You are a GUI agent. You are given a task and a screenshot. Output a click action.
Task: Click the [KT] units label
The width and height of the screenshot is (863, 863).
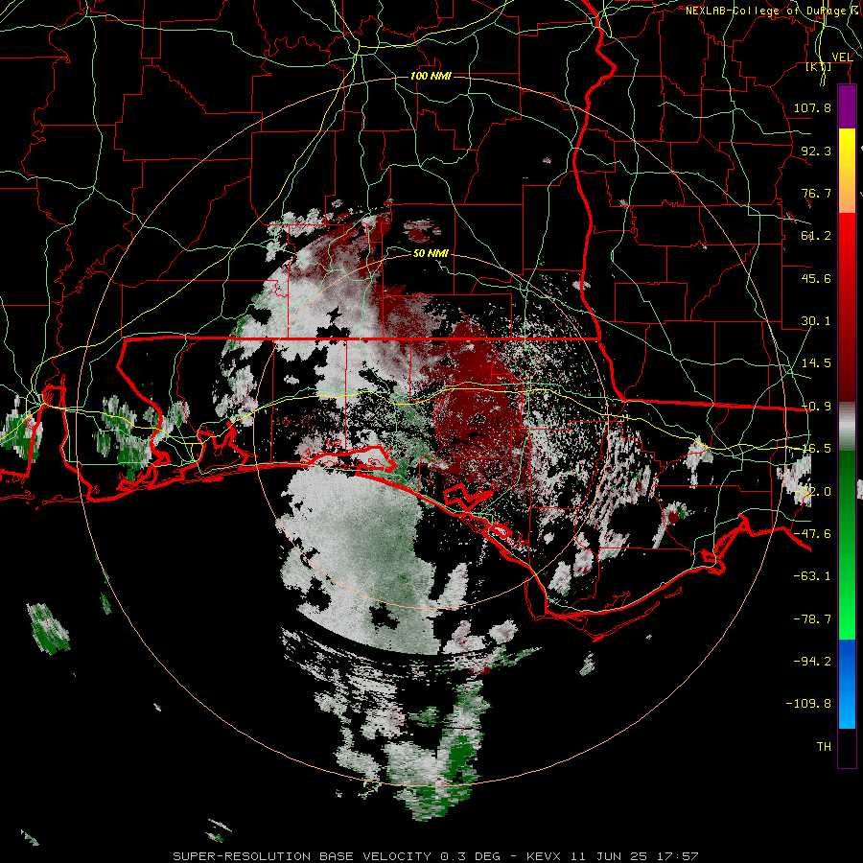coord(819,66)
